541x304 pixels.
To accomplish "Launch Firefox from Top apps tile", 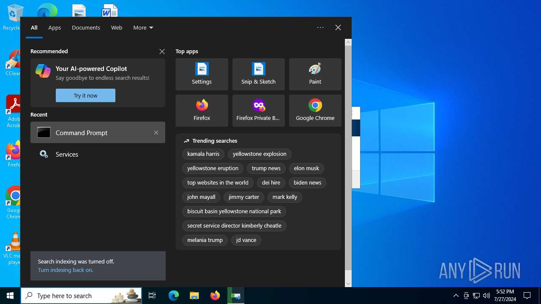I will point(202,111).
